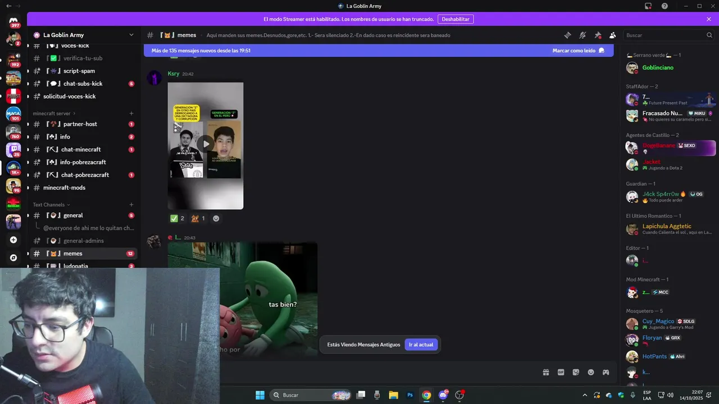This screenshot has height=404, width=719.
Task: Click the Add a Server plus icon
Action: pos(13,240)
